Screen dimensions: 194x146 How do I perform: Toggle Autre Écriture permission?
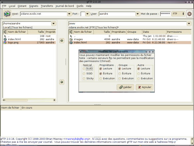139,74
